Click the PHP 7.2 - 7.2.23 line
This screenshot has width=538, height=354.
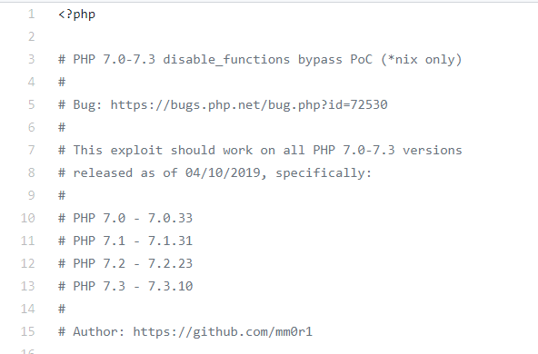coord(125,263)
